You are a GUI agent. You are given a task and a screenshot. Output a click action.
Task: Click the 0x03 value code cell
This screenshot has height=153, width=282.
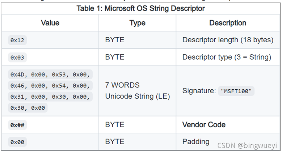(x=17, y=58)
